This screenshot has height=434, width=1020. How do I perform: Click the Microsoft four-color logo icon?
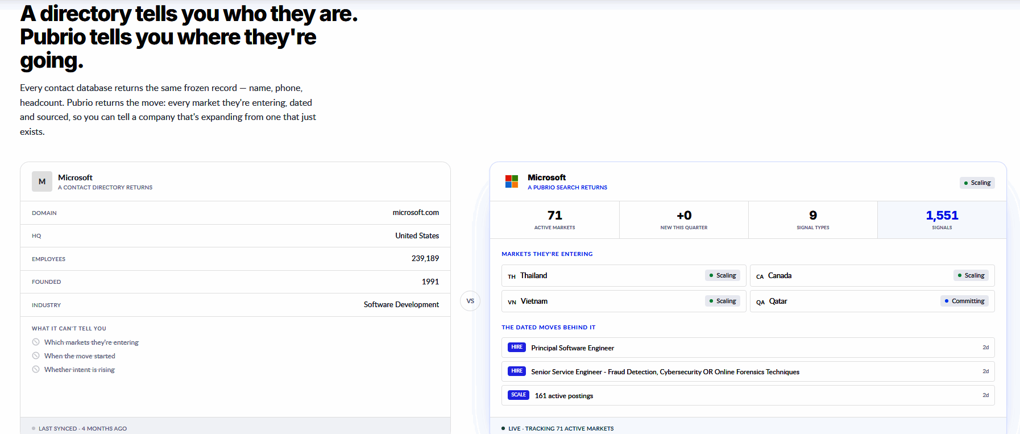[512, 181]
